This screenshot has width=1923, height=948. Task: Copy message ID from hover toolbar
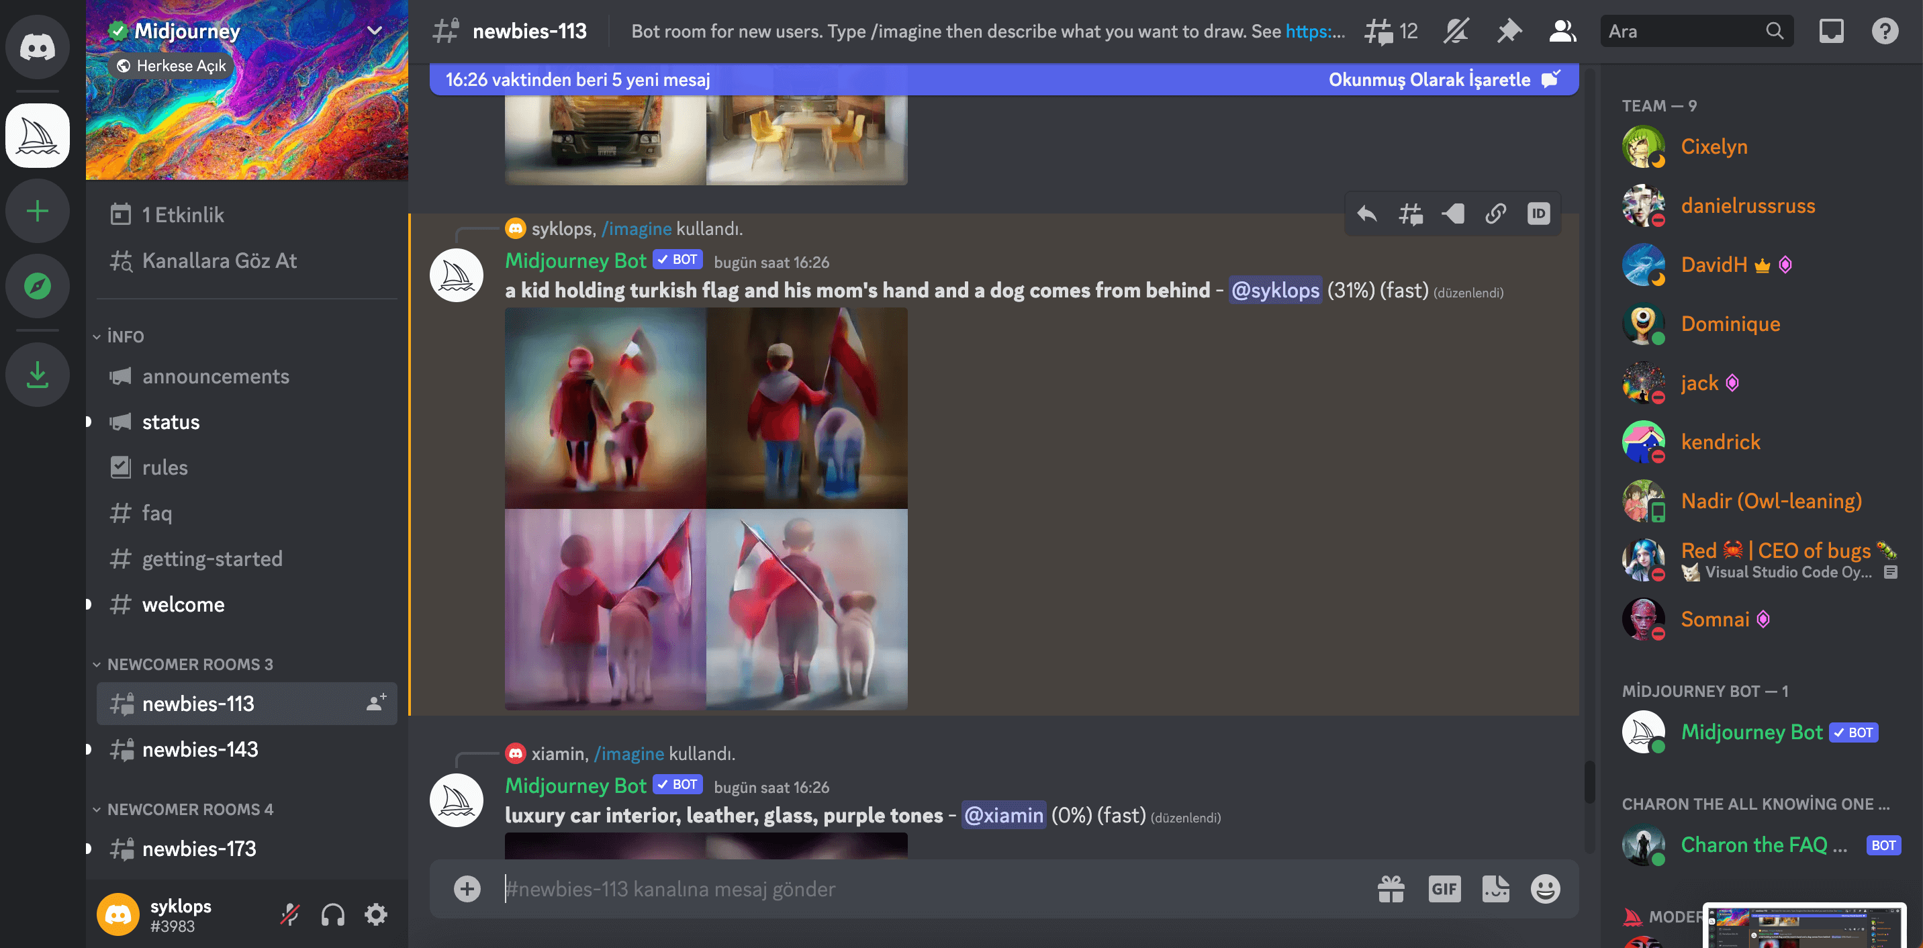1538,214
